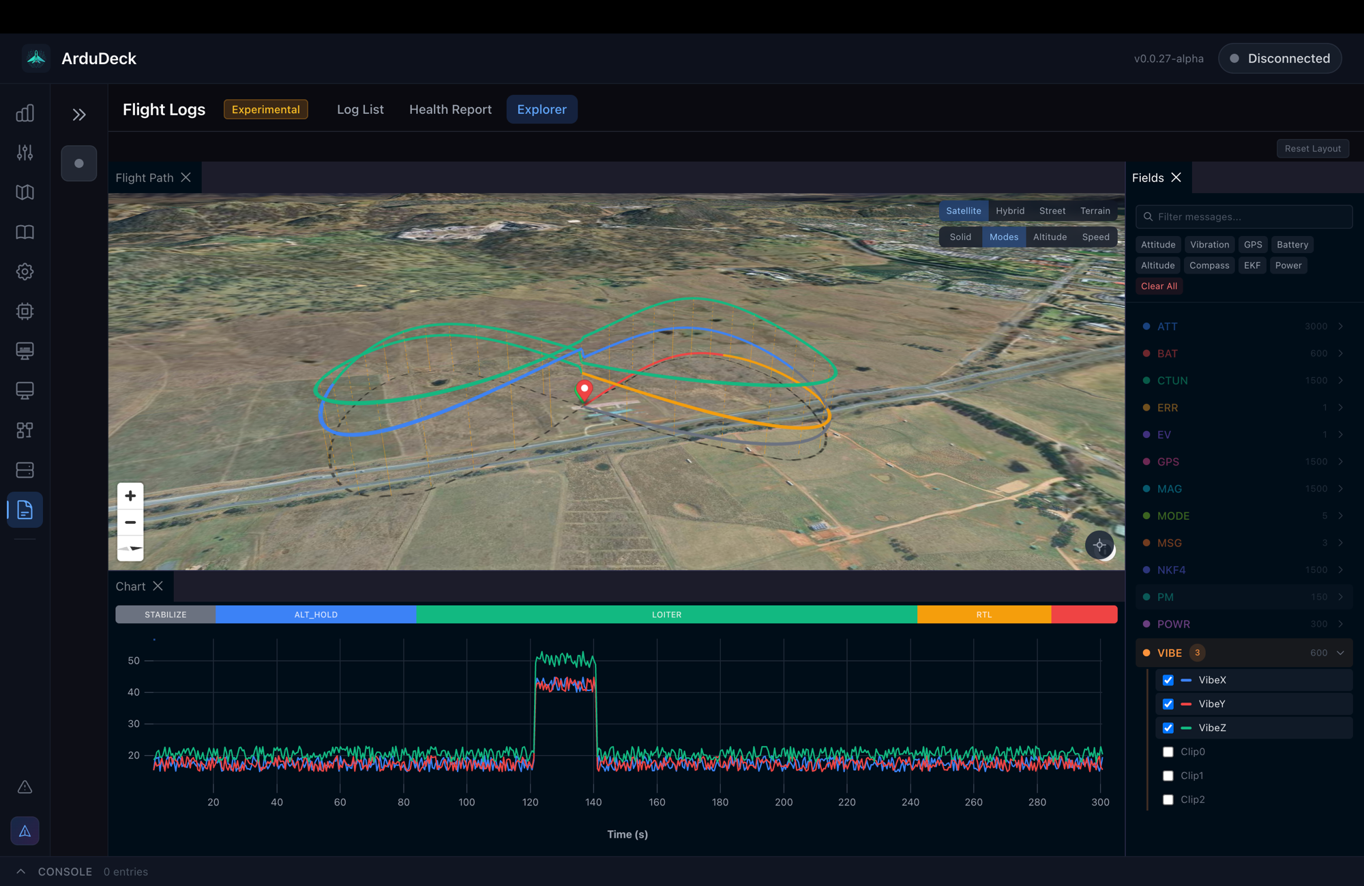This screenshot has height=886, width=1364.
Task: Expand the GPS message group
Action: 1341,462
